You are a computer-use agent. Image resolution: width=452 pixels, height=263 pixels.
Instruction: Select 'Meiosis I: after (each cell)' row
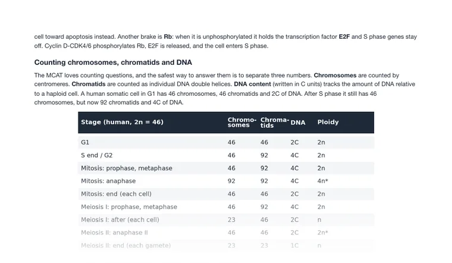[226, 220]
